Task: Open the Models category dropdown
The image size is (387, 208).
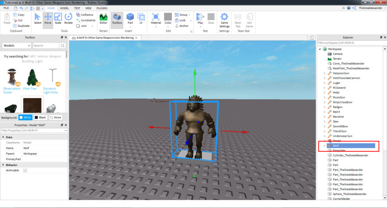Action: pos(16,45)
